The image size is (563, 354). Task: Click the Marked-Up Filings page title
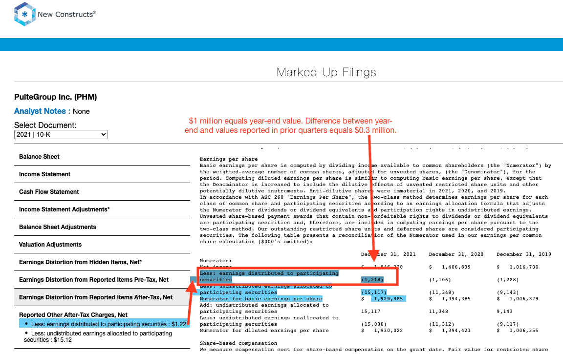click(326, 72)
